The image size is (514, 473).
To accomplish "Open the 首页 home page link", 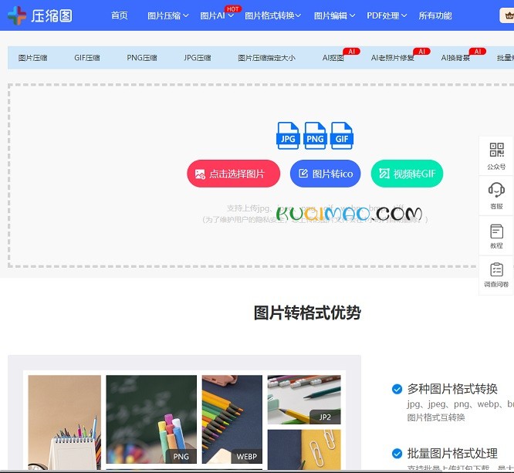I will 120,15.
